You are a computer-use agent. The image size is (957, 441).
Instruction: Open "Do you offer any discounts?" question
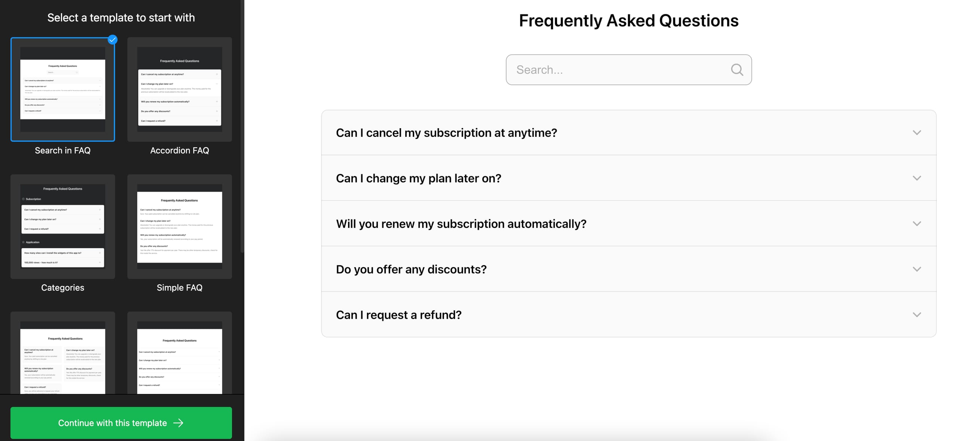point(411,269)
